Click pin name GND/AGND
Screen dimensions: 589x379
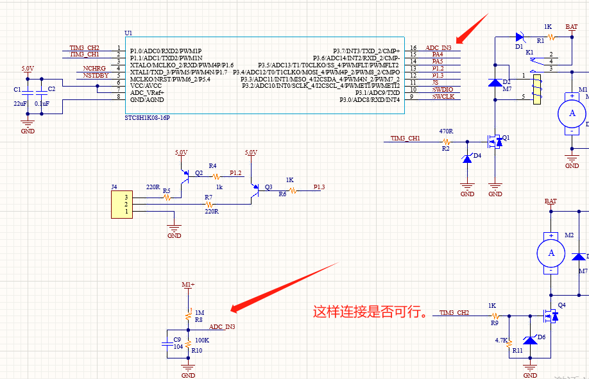147,100
